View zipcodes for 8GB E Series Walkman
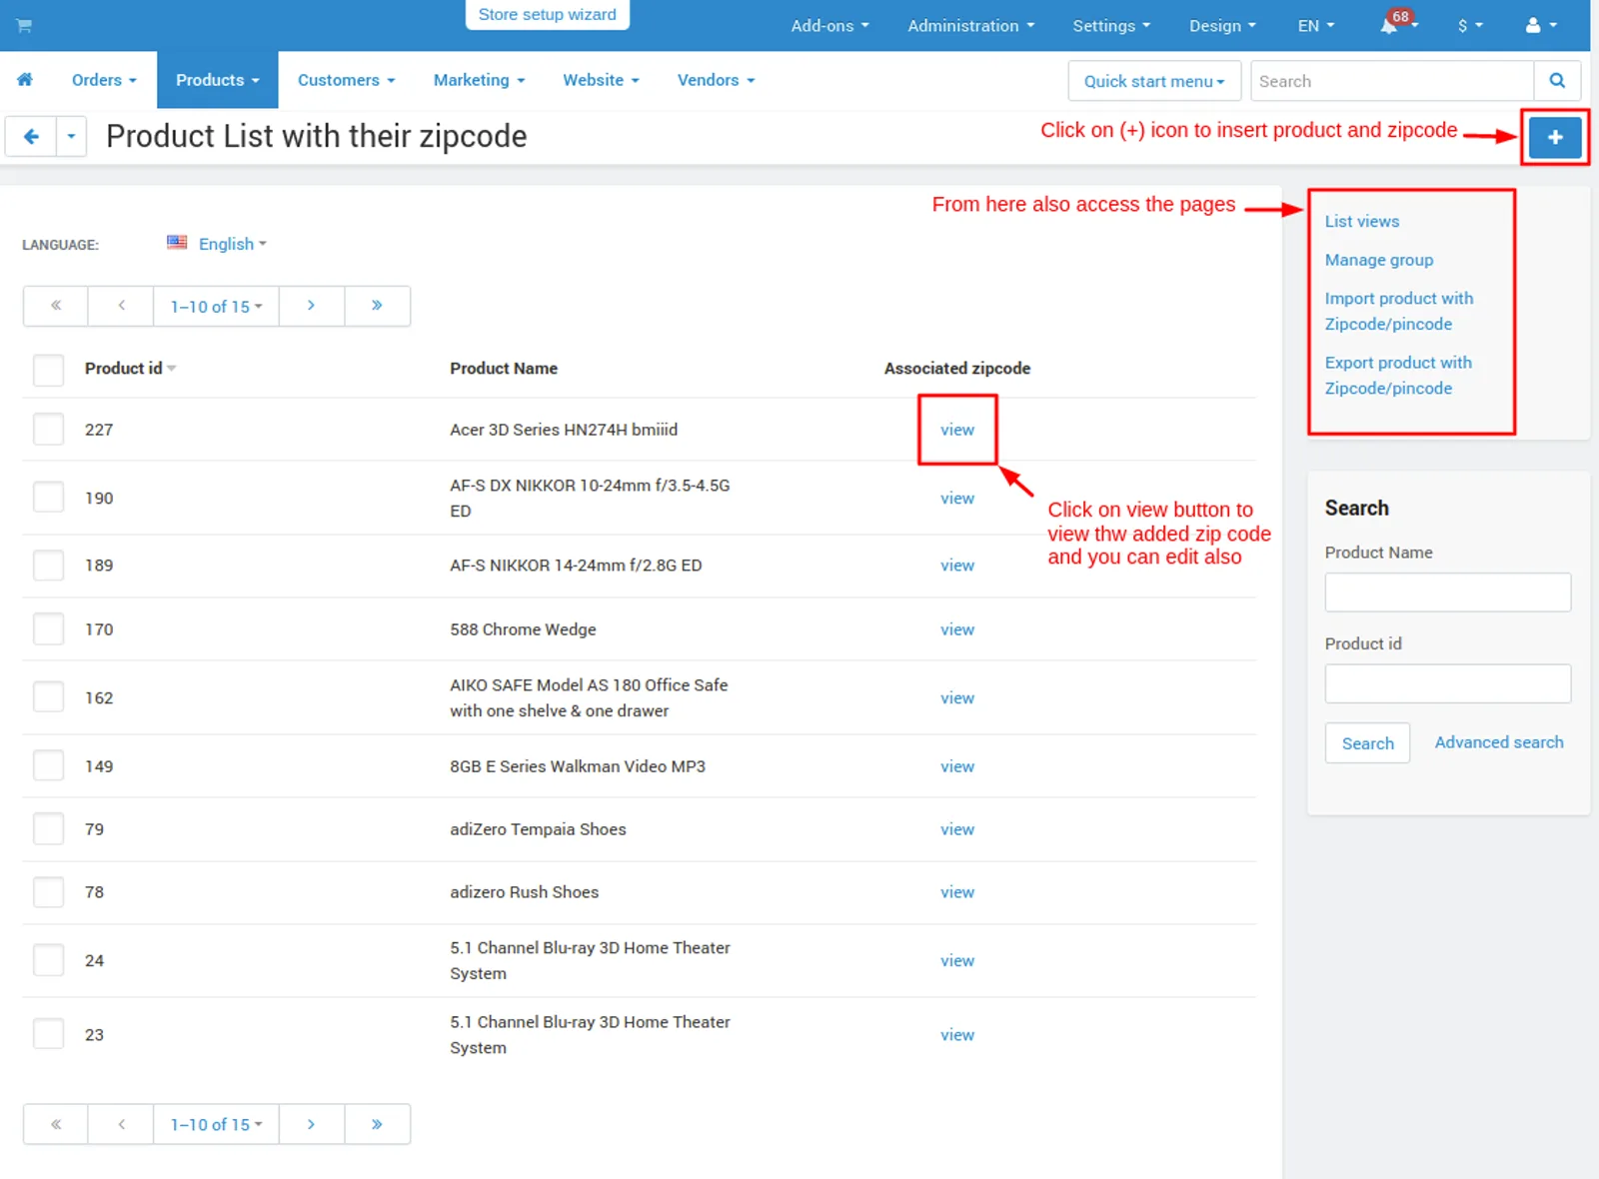The width and height of the screenshot is (1599, 1179). pyautogui.click(x=957, y=766)
